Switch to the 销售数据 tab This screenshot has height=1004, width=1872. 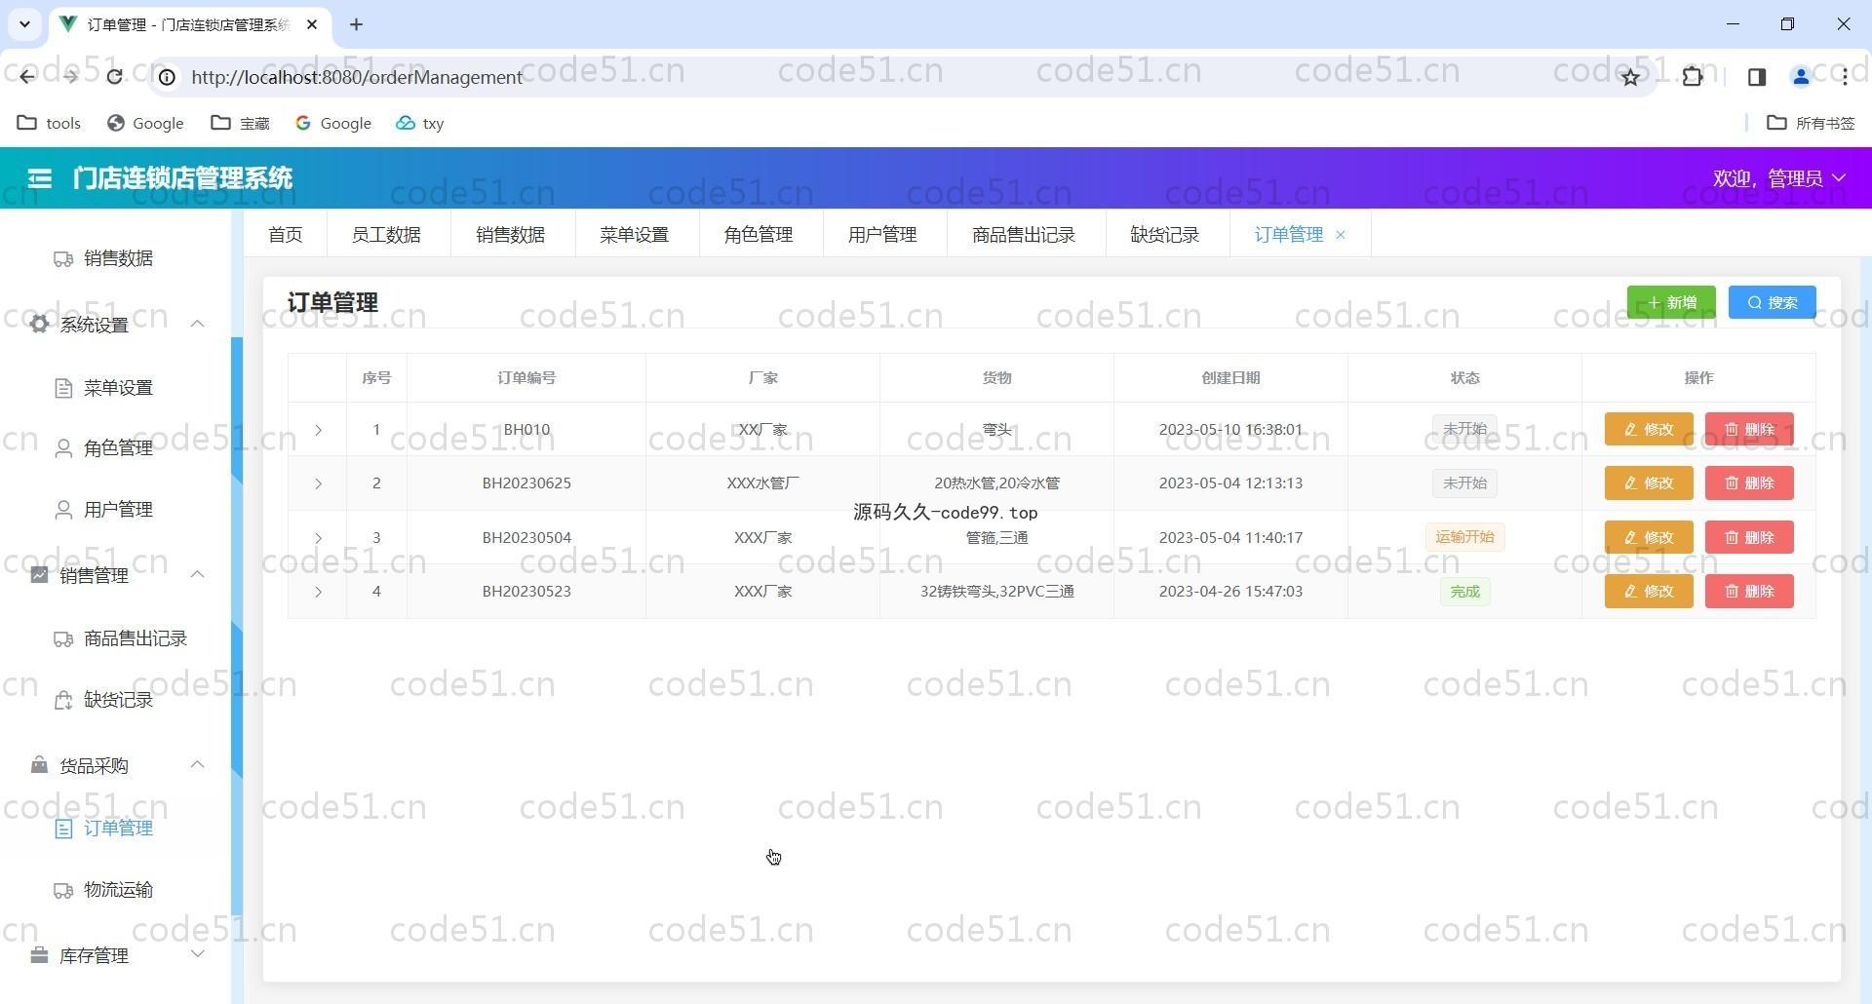point(511,235)
